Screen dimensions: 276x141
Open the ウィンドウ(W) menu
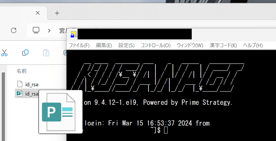click(190, 45)
